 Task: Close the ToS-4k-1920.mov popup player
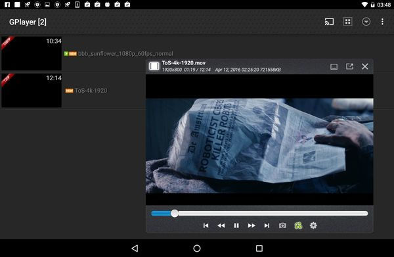point(365,66)
